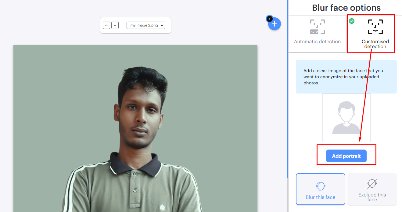Click the Customised detection face-frame icon
The image size is (402, 212).
click(x=375, y=26)
